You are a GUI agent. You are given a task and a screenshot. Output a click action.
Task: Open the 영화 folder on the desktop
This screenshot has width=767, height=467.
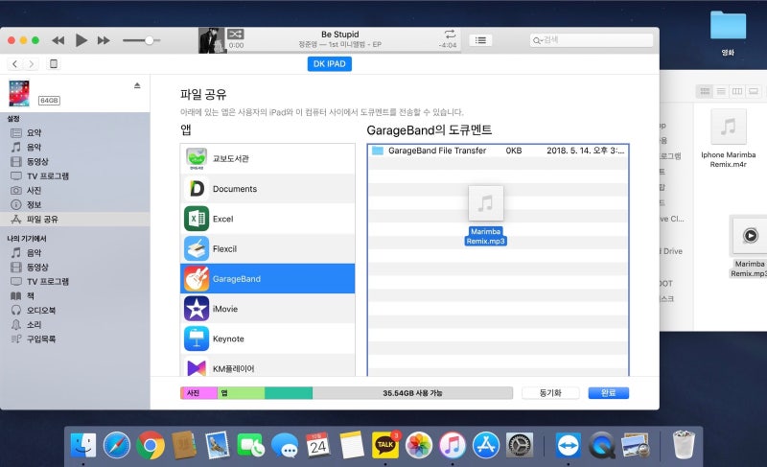point(728,33)
